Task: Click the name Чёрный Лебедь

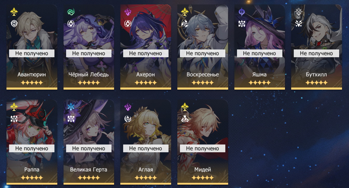Action: (x=89, y=75)
